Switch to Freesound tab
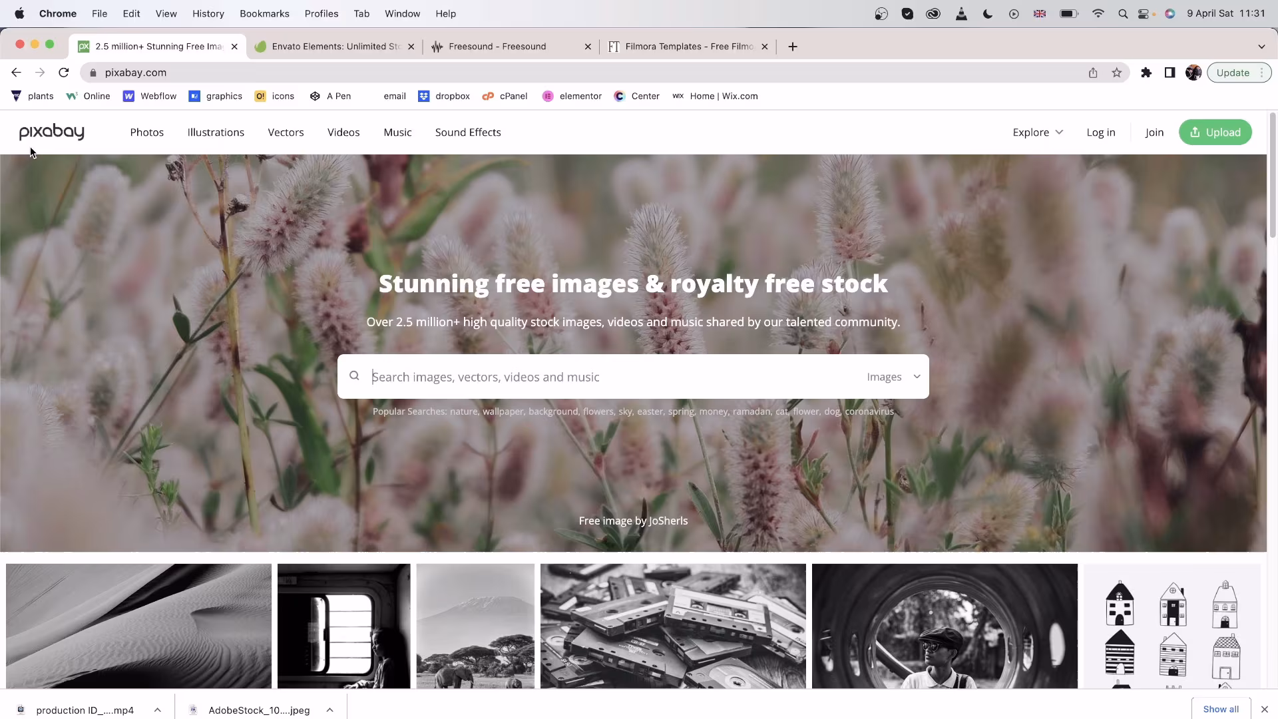Screen dimensions: 1278x719 497,47
